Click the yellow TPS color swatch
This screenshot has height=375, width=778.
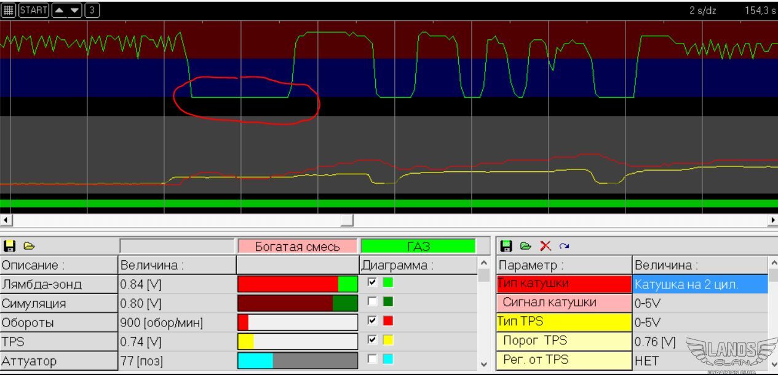click(x=388, y=340)
